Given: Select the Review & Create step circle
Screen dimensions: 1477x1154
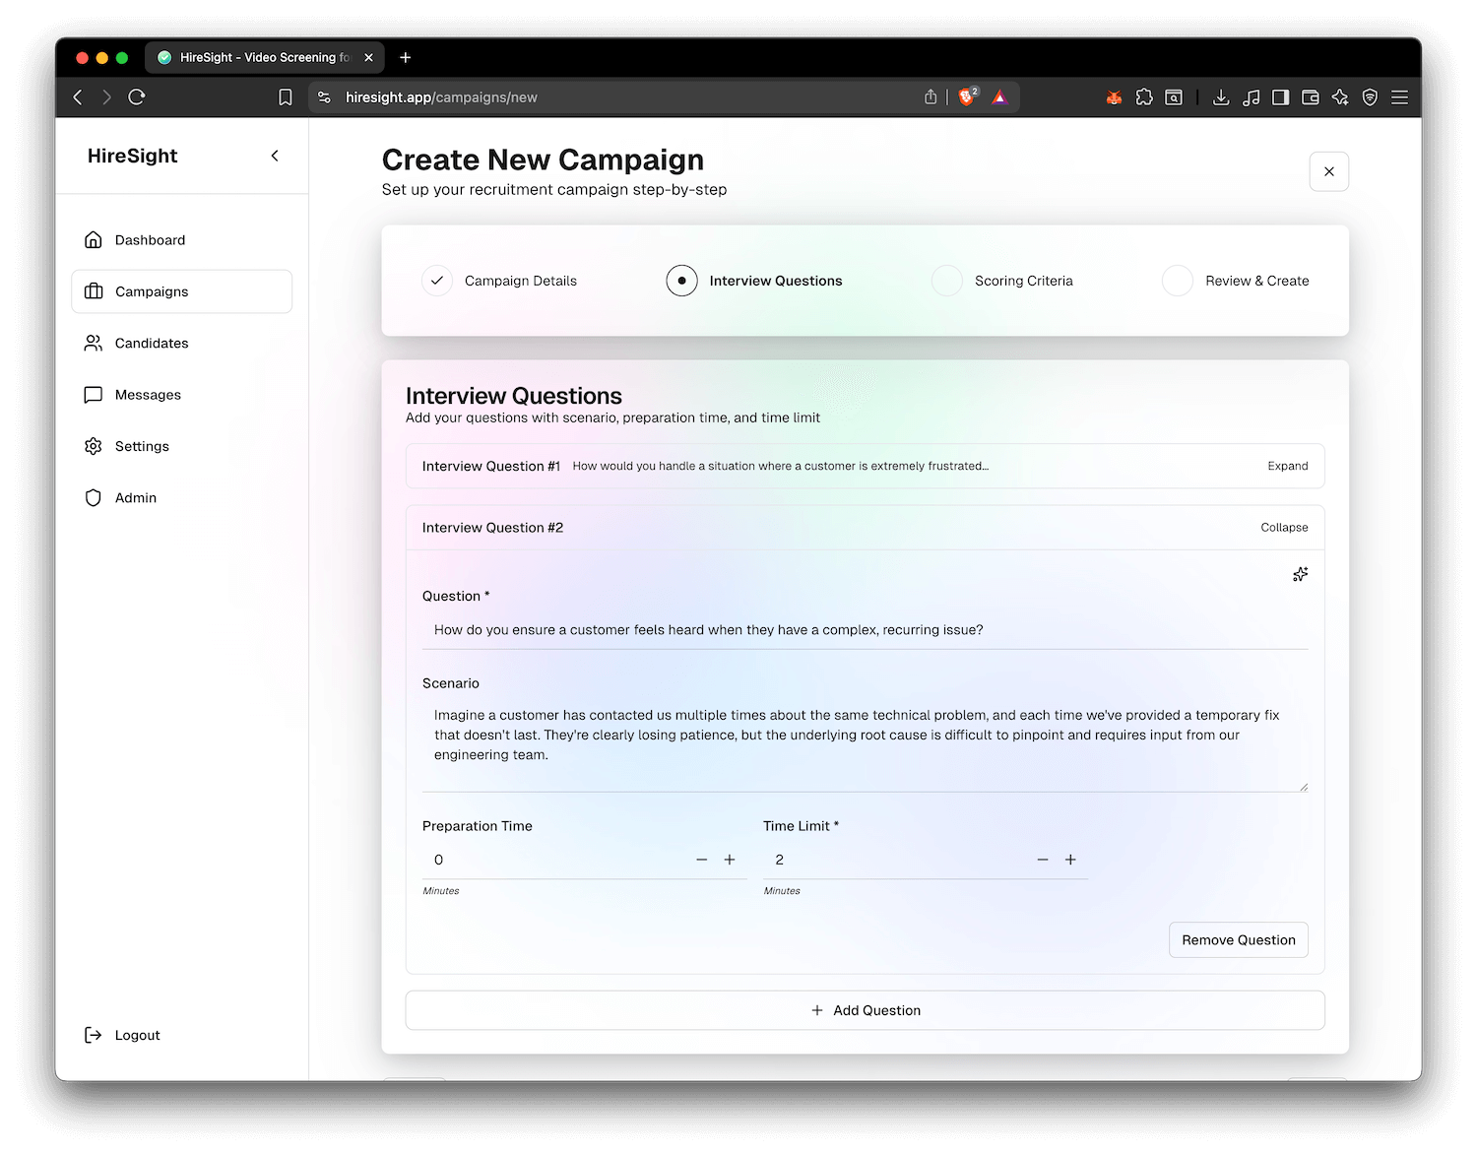Looking at the screenshot, I should coord(1178,281).
